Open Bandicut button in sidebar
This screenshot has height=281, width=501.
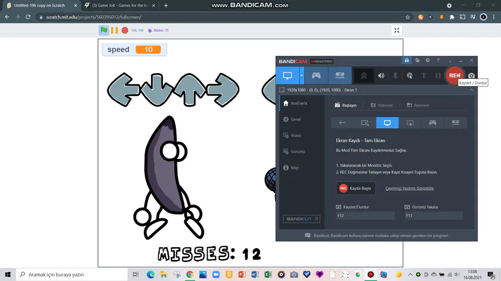tap(301, 219)
